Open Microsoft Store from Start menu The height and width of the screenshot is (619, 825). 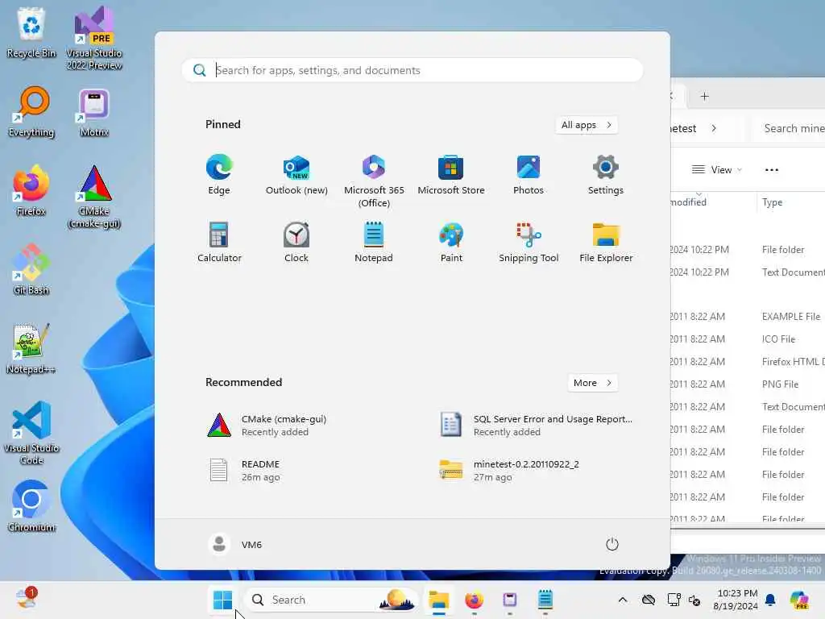tap(451, 175)
